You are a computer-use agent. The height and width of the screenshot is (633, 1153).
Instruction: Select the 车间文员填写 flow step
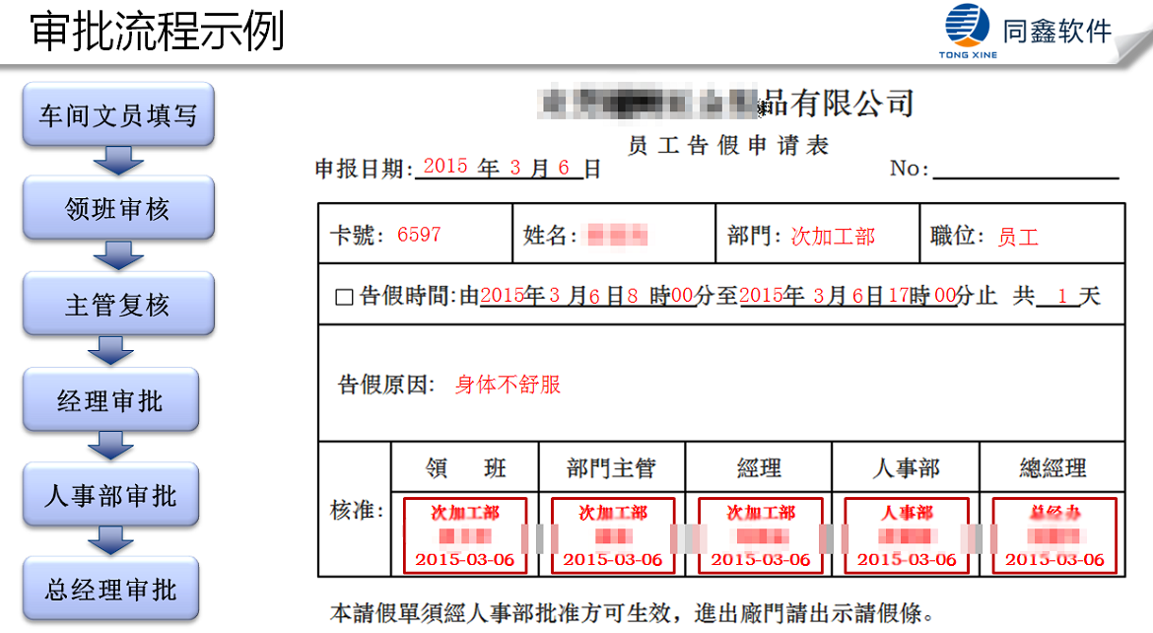click(x=117, y=115)
